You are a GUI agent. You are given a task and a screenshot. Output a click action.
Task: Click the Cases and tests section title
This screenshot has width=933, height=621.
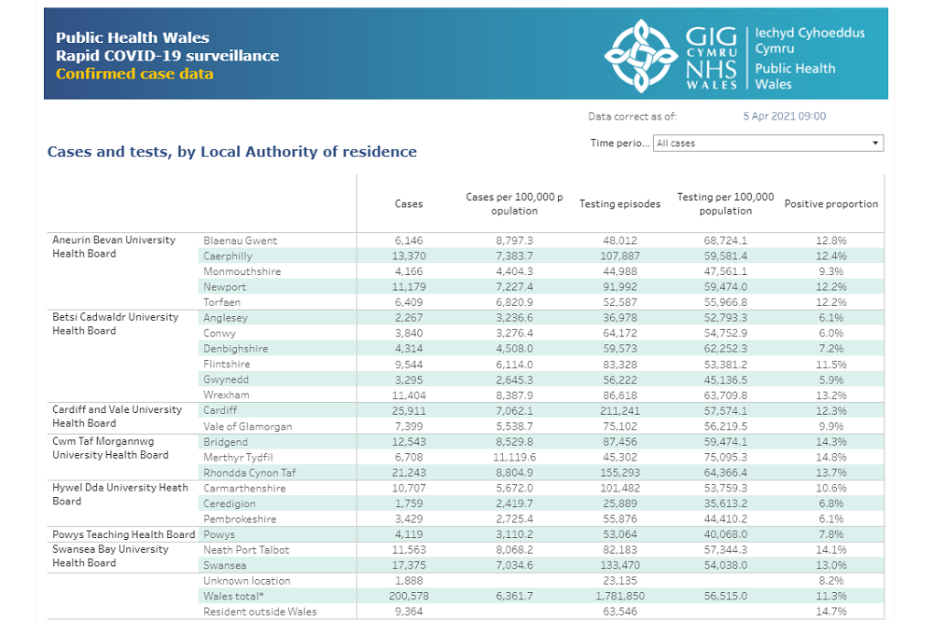click(x=232, y=152)
